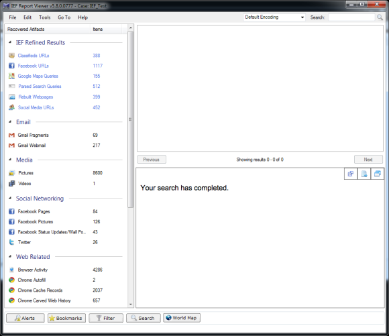The image size is (389, 336).
Task: Click the document export icon button
Action: (364, 174)
